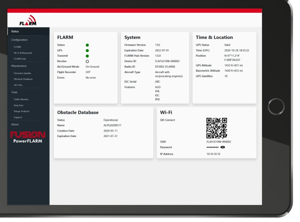
Task: Click the green Transmit indicator dot
Action: (87, 55)
